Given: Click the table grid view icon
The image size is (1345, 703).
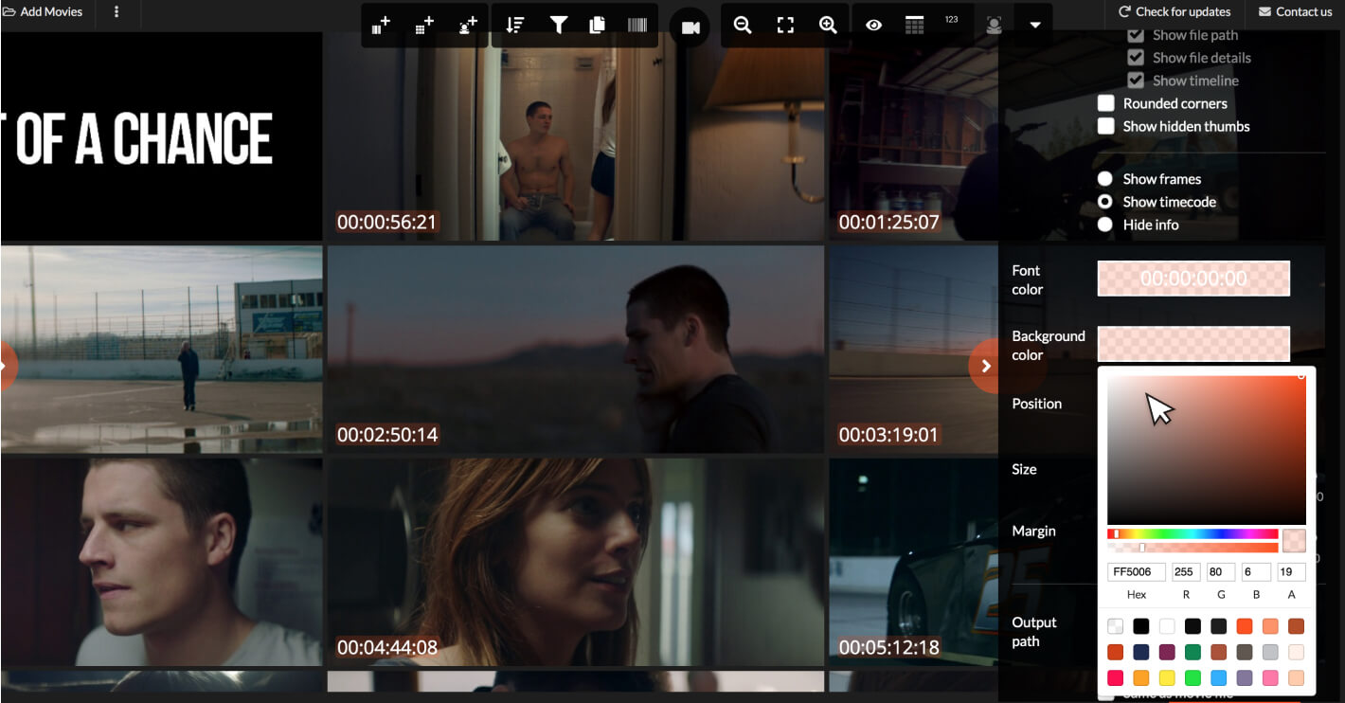Looking at the screenshot, I should coord(914,26).
